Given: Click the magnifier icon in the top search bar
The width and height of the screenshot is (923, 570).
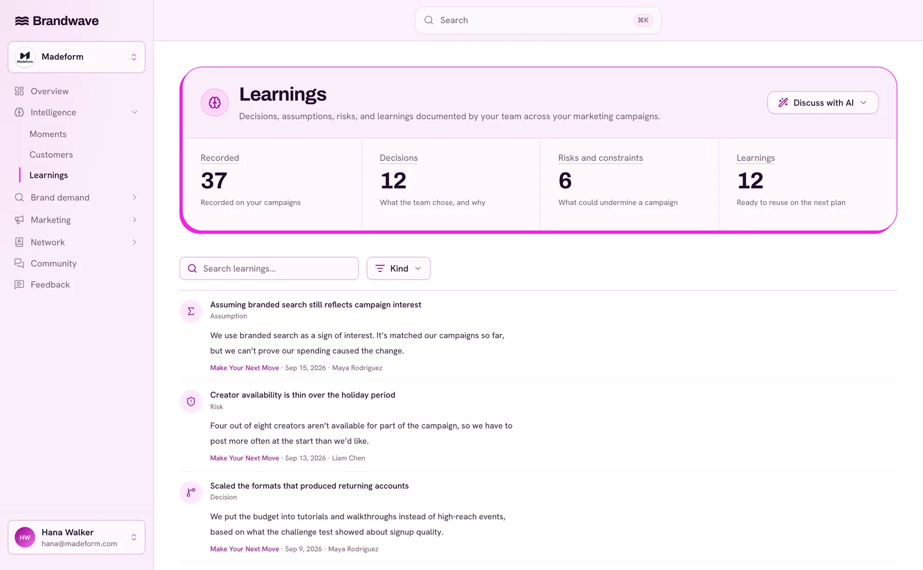Looking at the screenshot, I should pos(429,20).
